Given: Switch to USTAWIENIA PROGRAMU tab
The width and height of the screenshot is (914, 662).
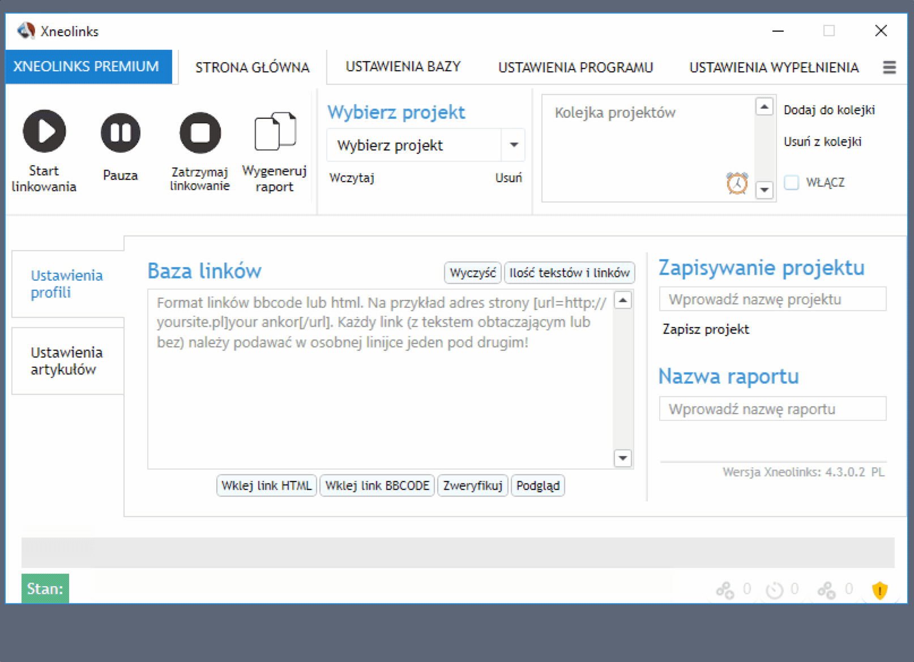Looking at the screenshot, I should tap(575, 67).
